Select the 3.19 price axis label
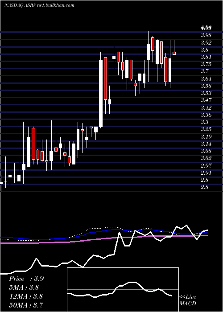The height and width of the screenshot is (312, 223). [206, 137]
